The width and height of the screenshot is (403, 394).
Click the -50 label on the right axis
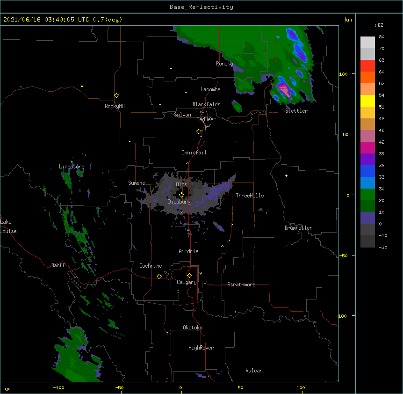click(343, 255)
